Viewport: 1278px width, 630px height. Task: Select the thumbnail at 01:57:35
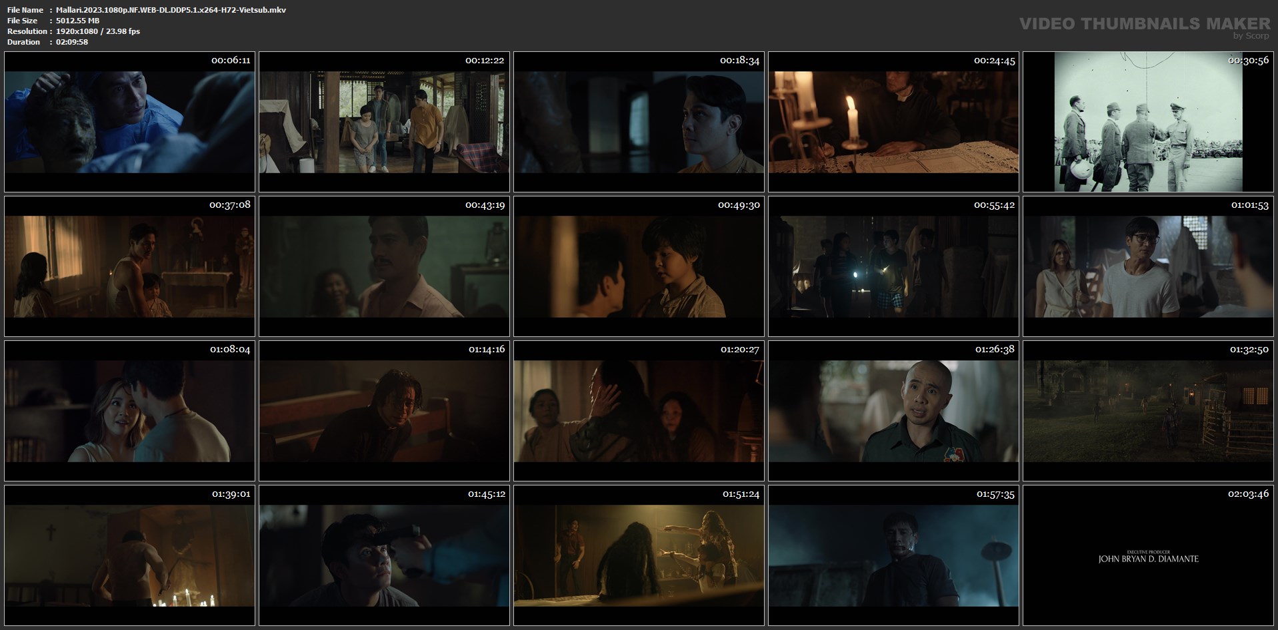pos(893,555)
